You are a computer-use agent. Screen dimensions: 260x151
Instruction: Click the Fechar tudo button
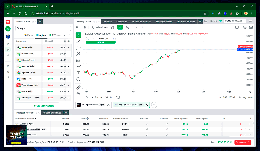(243, 142)
